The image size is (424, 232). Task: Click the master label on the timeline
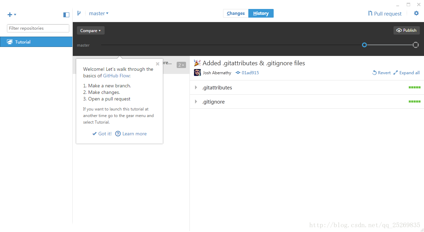click(x=83, y=45)
